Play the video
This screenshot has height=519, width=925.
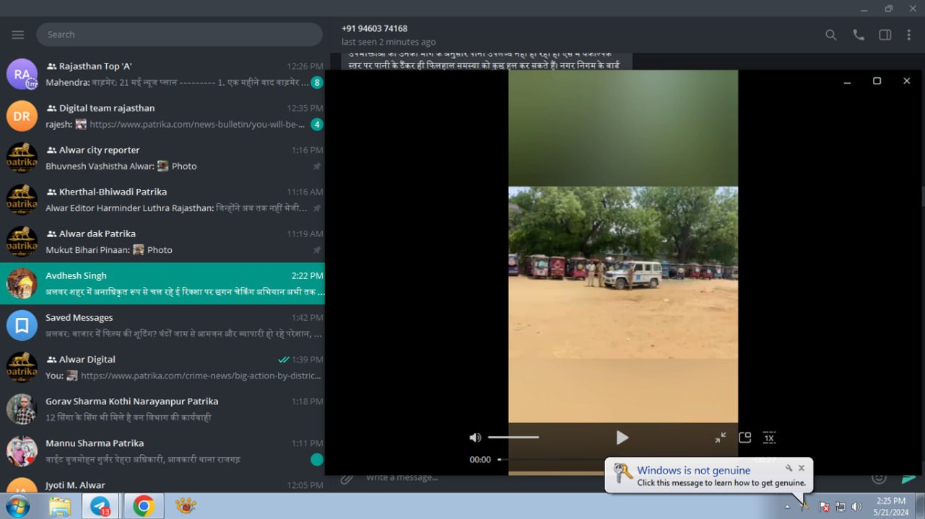622,438
